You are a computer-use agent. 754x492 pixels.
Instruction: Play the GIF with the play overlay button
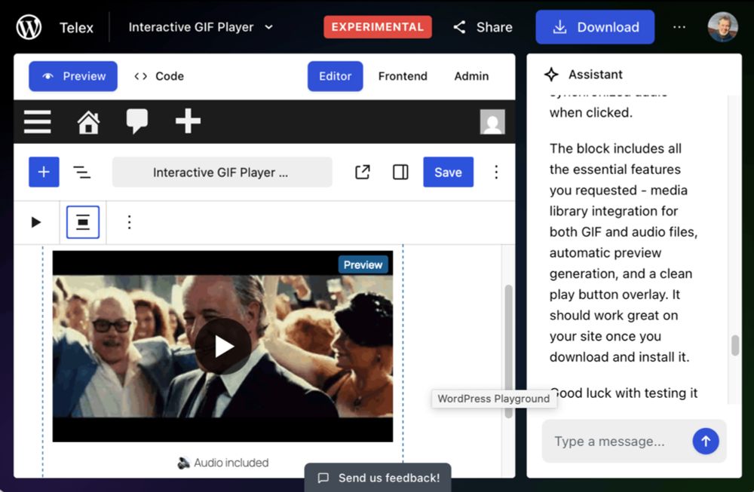click(x=222, y=346)
